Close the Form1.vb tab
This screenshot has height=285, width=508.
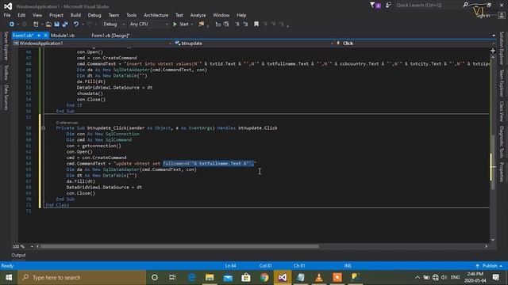tap(46, 36)
